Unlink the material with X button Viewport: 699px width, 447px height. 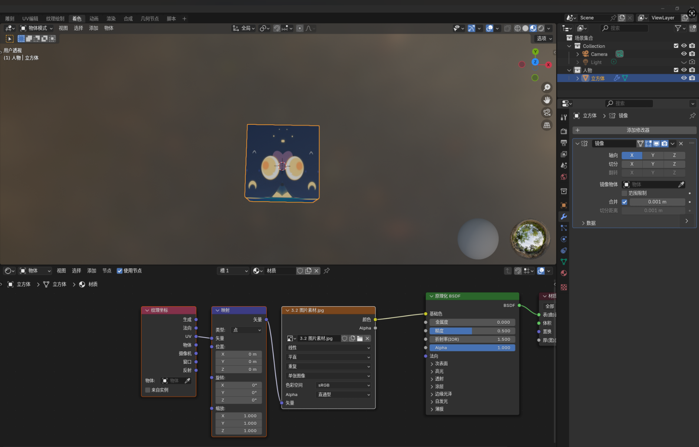pos(316,271)
